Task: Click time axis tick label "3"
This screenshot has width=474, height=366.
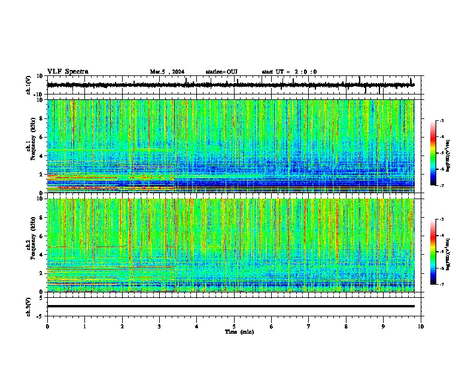Action: [x=159, y=327]
